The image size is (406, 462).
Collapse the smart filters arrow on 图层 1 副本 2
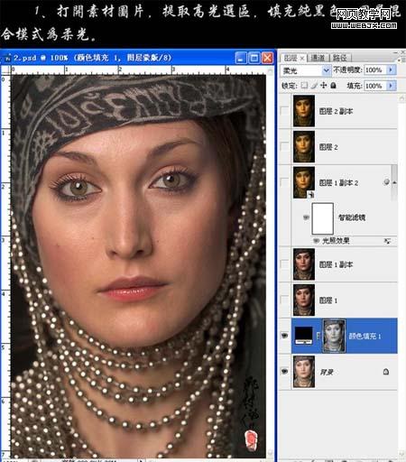coord(394,182)
